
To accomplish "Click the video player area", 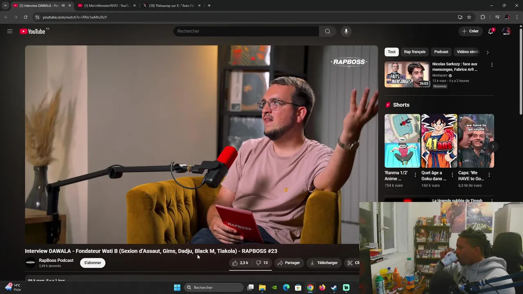I will (201, 145).
